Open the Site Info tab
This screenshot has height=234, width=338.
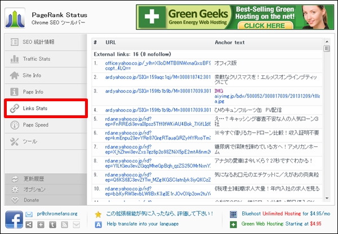[46, 75]
